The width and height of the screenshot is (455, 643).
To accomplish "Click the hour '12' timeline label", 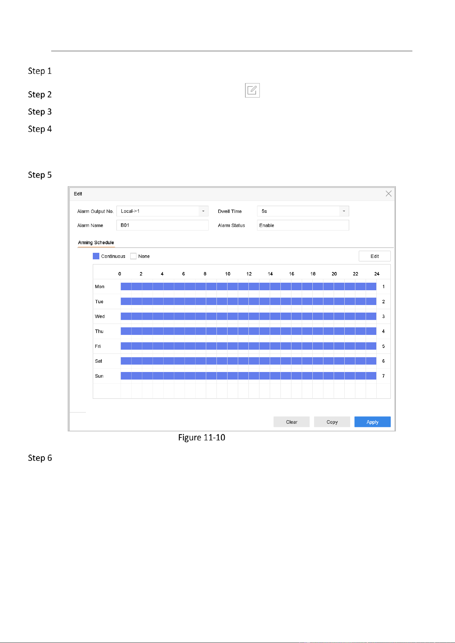I will 249,274.
